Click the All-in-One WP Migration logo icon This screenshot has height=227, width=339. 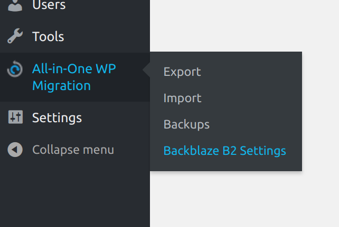(x=15, y=70)
